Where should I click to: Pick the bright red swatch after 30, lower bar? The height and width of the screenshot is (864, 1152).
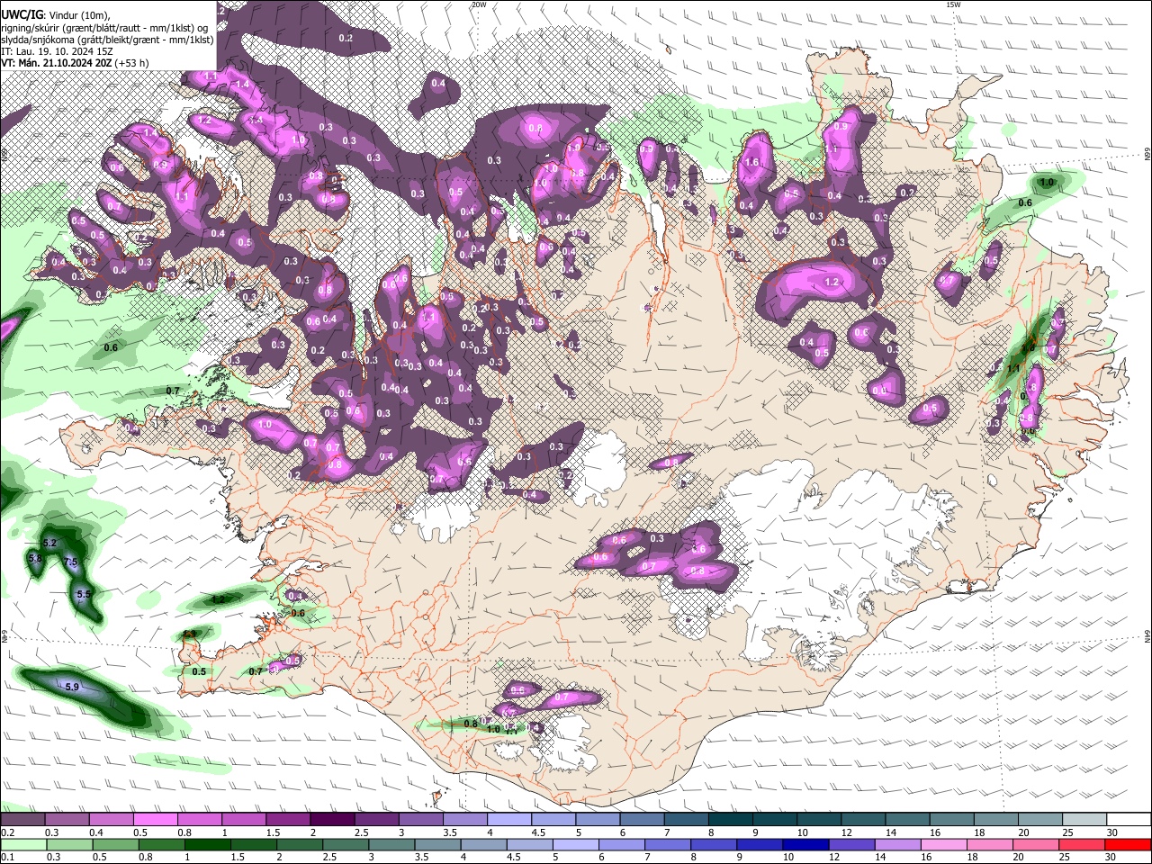1128,845
